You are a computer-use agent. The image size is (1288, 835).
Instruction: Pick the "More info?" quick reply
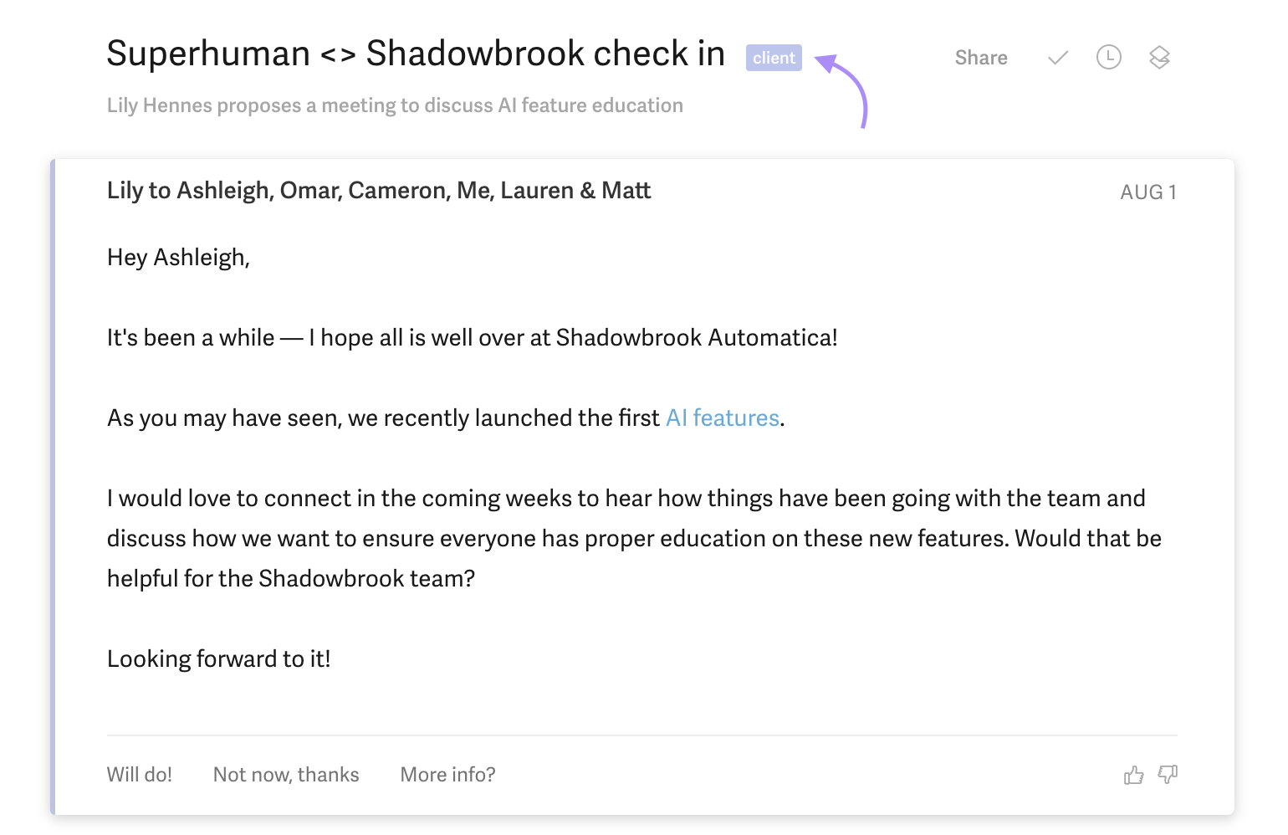tap(447, 775)
